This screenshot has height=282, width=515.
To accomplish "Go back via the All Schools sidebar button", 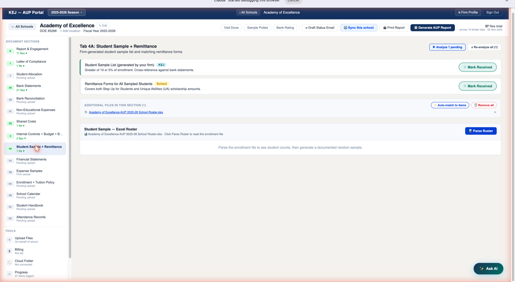I will (x=22, y=27).
